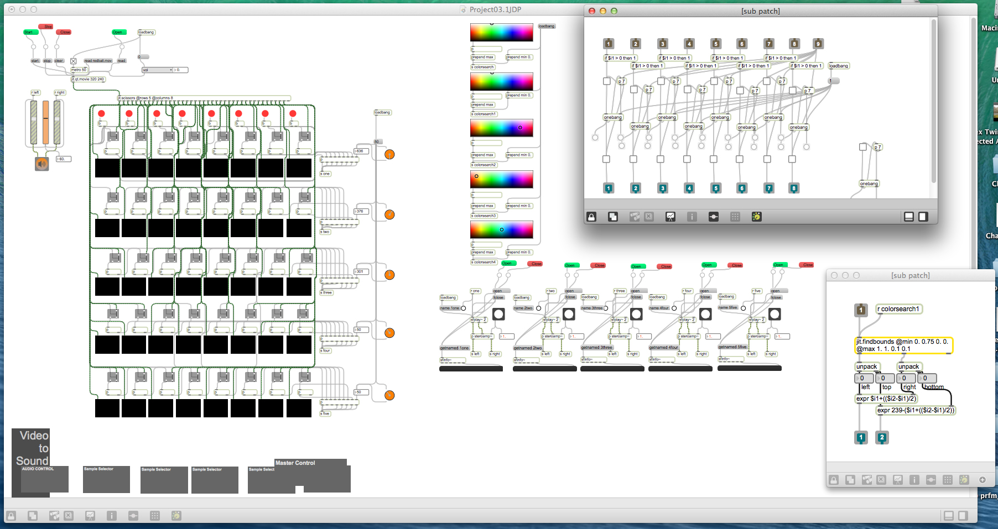Screen dimensions: 998x529
Task: Toggle the checkbox above outlet 8
Action: tap(792, 159)
